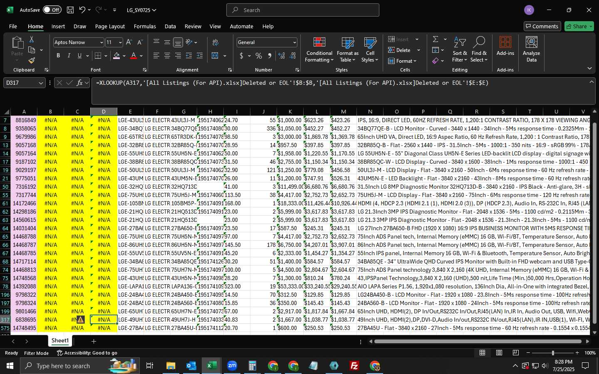Toggle Middle Align in alignment group
Screen dimensions: 599x374
[167, 42]
